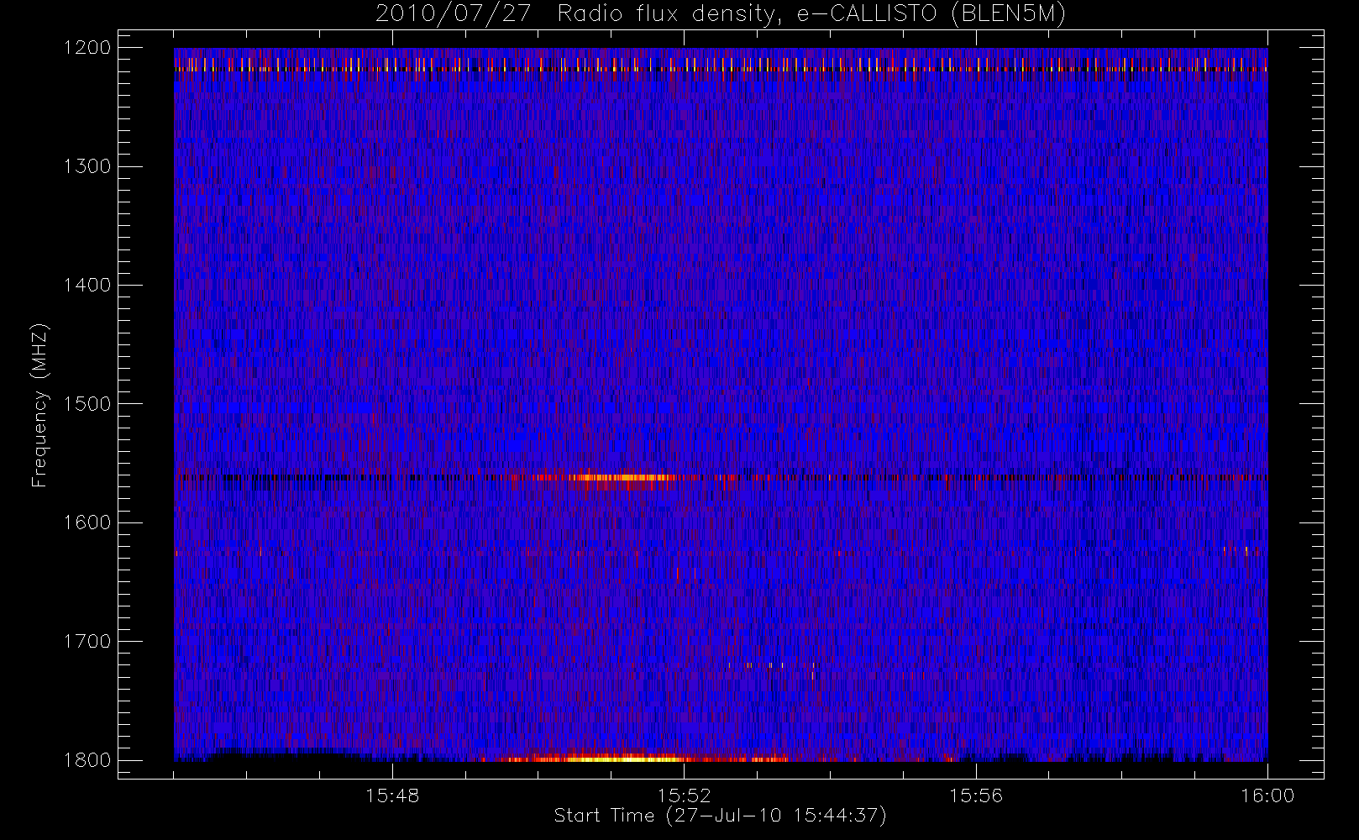Click the 1700 frequency tick label
This screenshot has height=840, width=1359.
[x=87, y=641]
